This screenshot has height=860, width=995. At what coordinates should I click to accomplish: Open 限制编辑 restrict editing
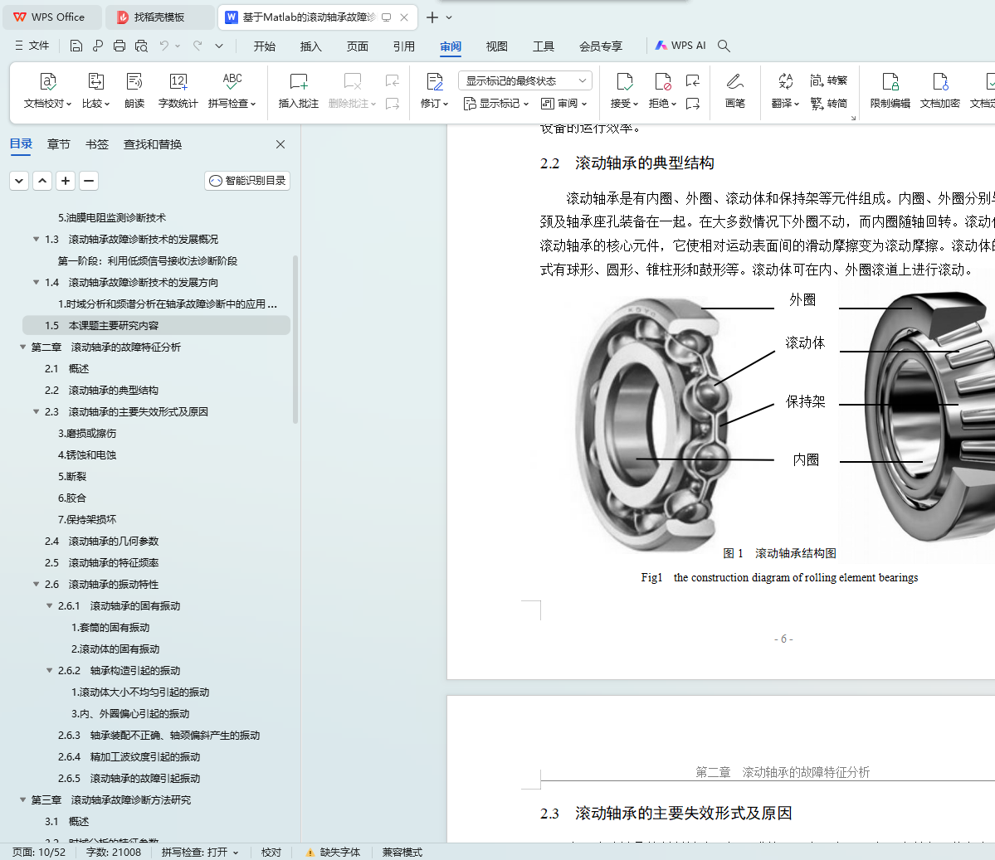pos(890,90)
